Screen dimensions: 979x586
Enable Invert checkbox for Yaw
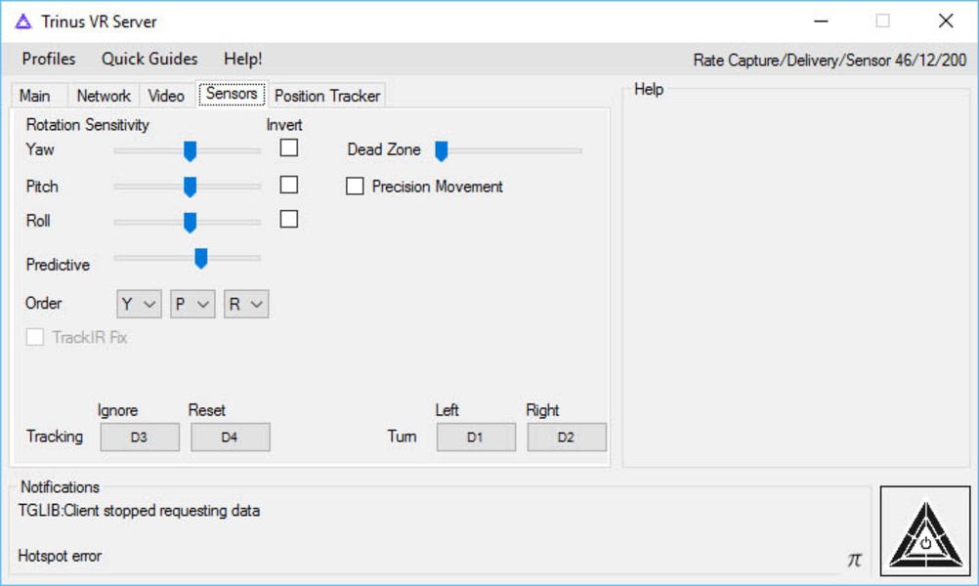(288, 148)
